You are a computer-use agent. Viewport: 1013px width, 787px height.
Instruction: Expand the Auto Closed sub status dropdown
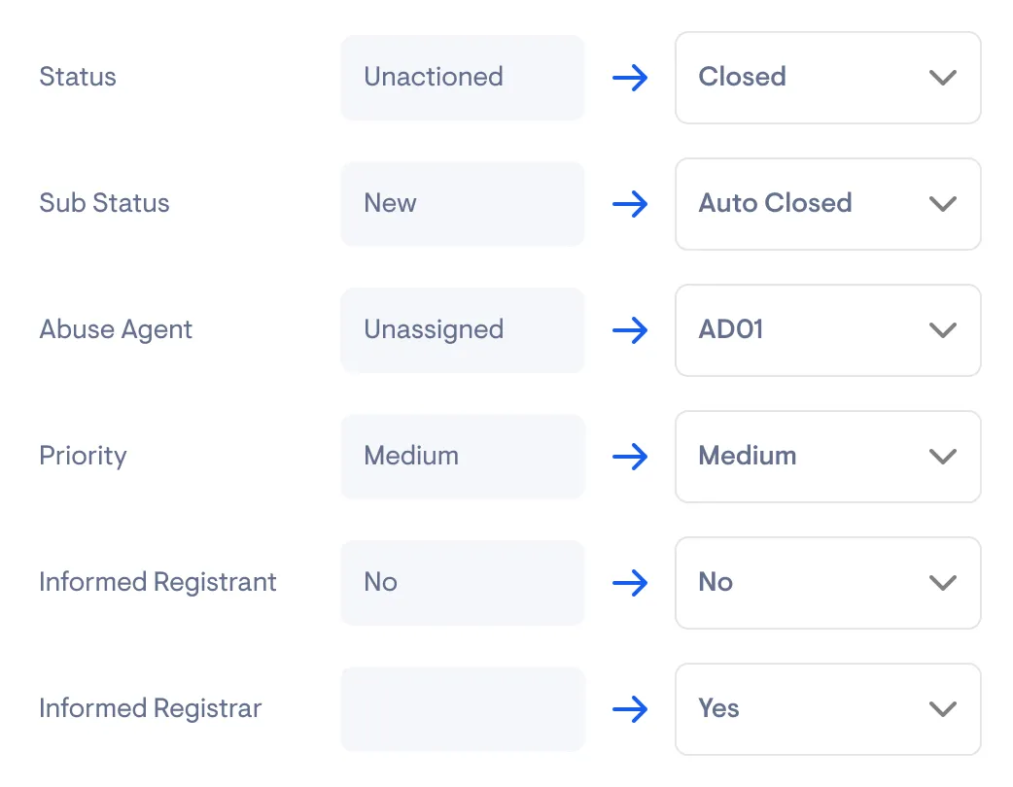click(827, 204)
